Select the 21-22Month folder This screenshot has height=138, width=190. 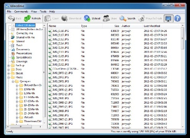[31, 109]
